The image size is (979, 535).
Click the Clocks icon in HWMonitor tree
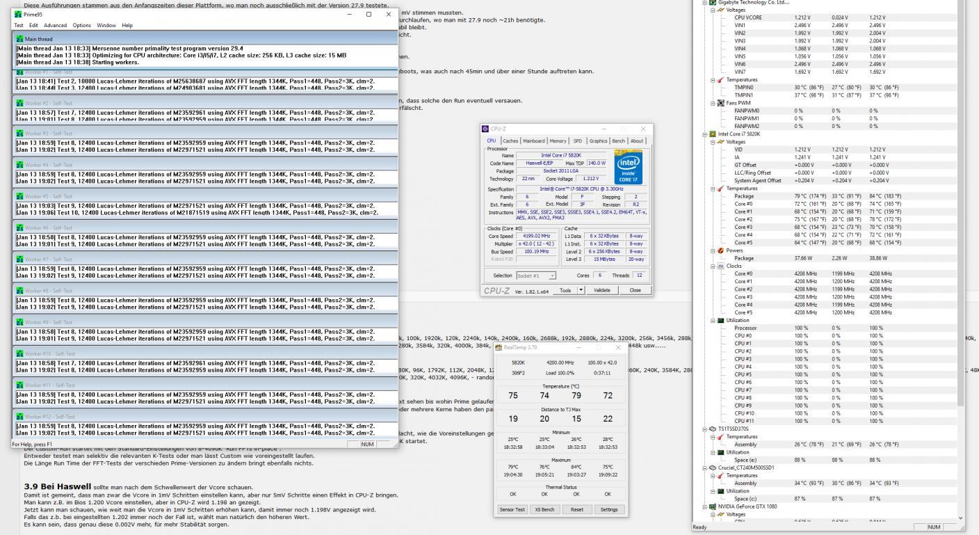(x=720, y=266)
